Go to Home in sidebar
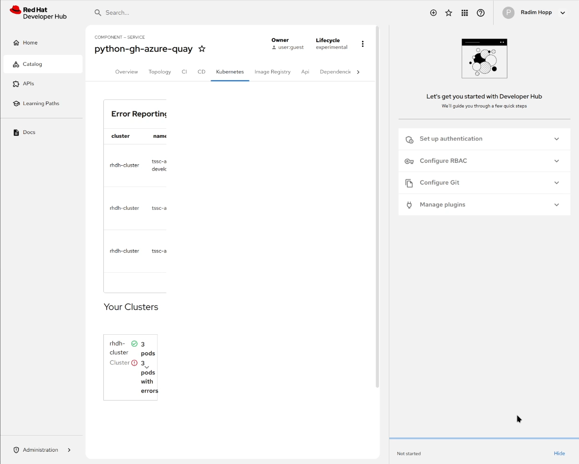Viewport: 579px width, 464px height. (x=30, y=43)
